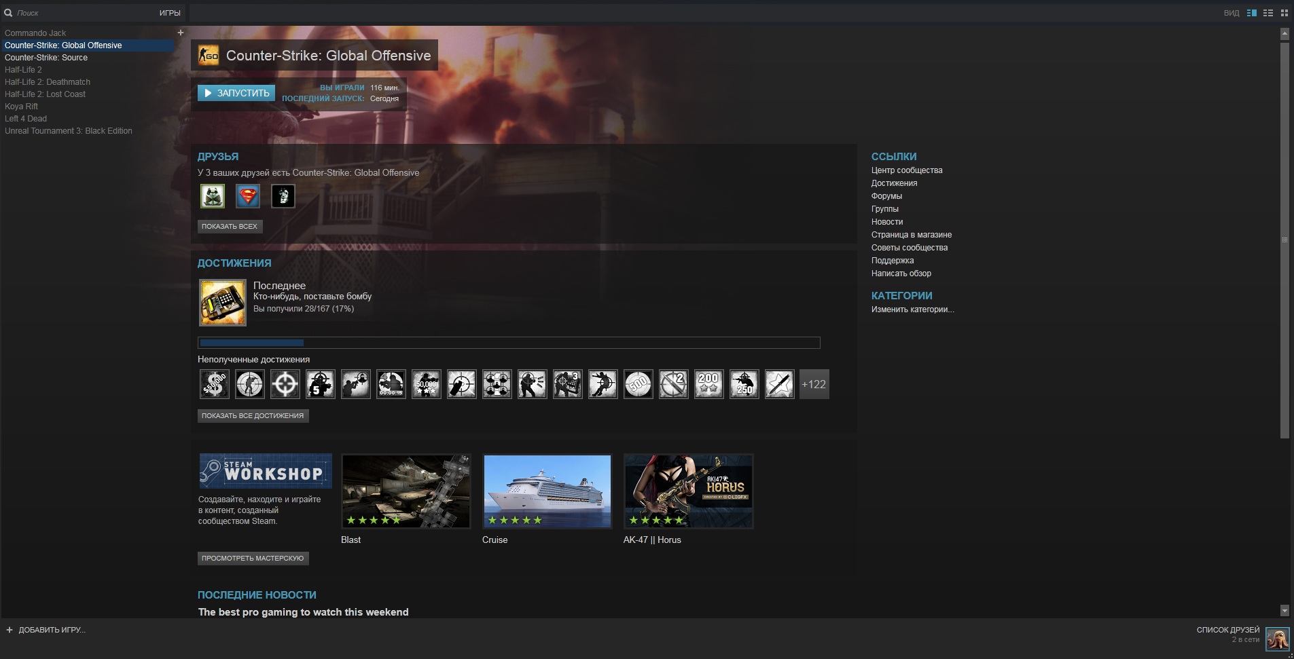Open the achievement icon showing number 3
The width and height of the screenshot is (1294, 659).
tap(567, 384)
